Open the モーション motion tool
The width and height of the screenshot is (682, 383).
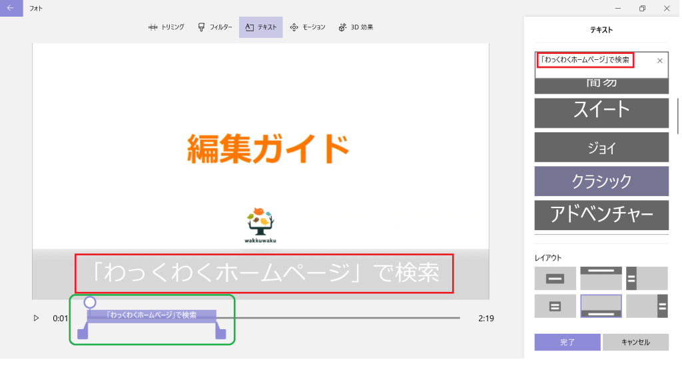tap(308, 27)
